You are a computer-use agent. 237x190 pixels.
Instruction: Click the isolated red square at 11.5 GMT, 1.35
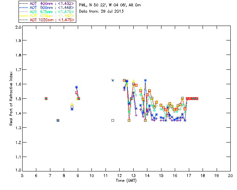pyautogui.click(x=113, y=121)
